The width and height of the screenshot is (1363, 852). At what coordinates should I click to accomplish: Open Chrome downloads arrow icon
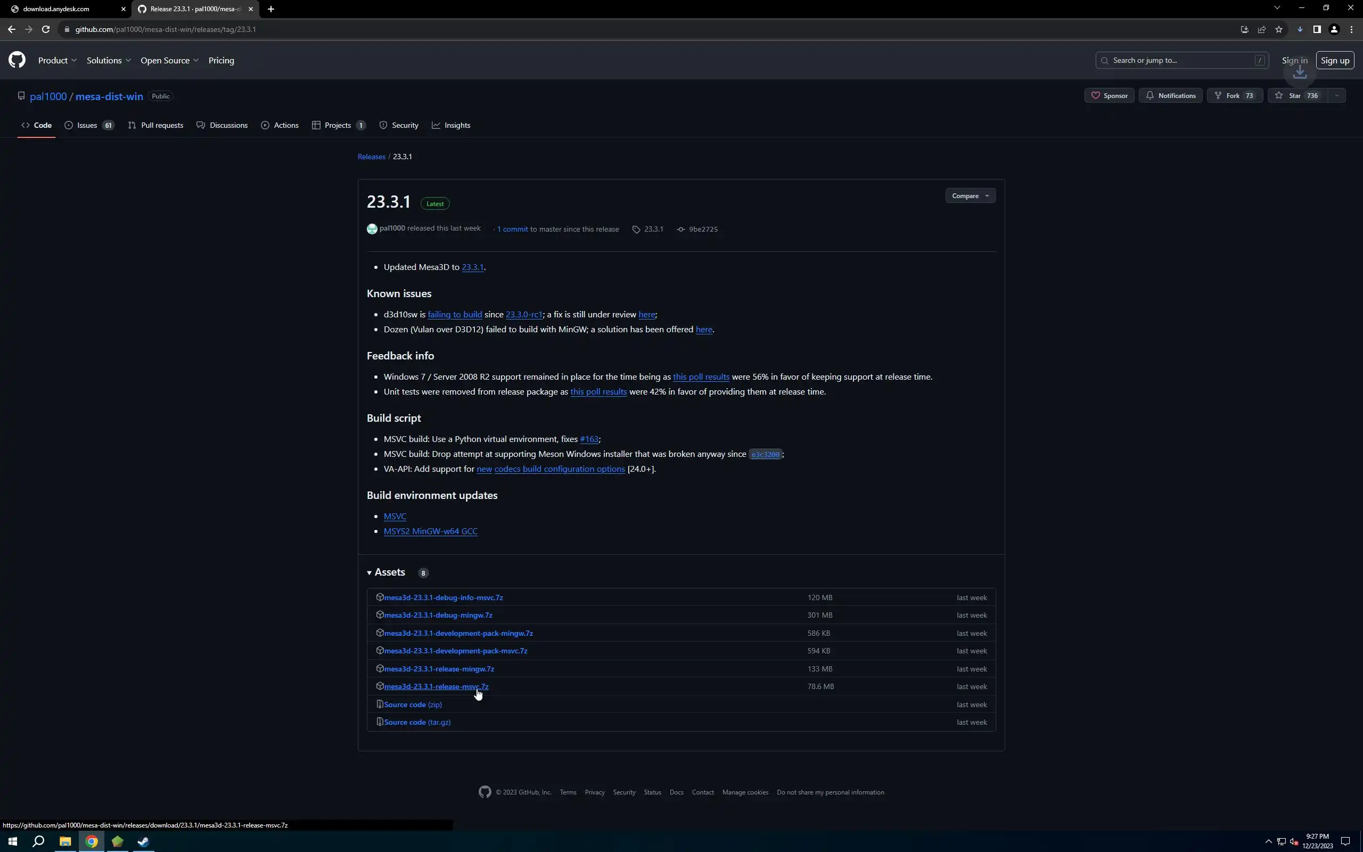point(1300,29)
